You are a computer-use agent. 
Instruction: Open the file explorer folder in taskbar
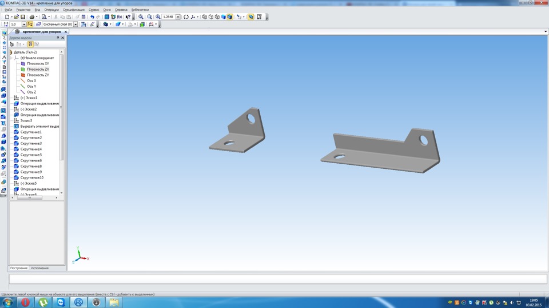point(114,302)
